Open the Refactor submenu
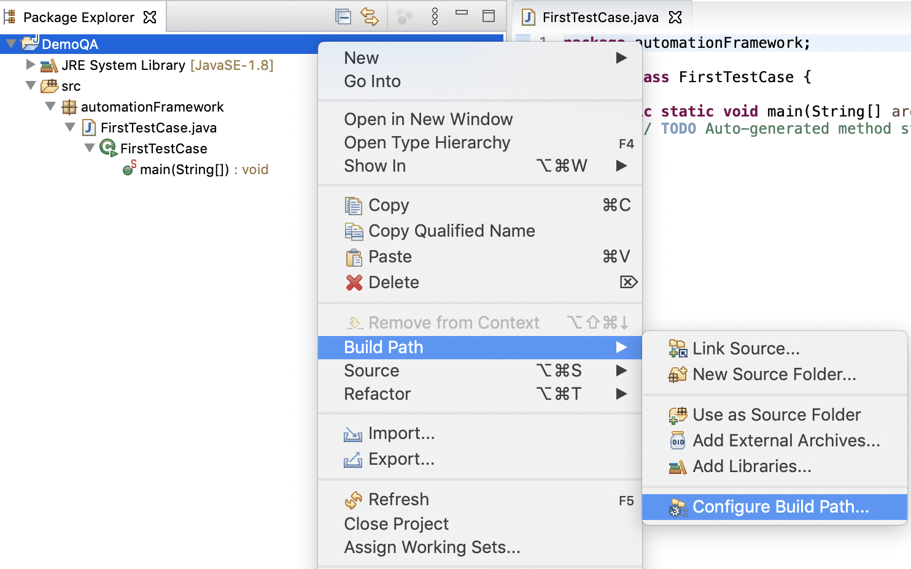Image resolution: width=911 pixels, height=569 pixels. pyautogui.click(x=480, y=394)
